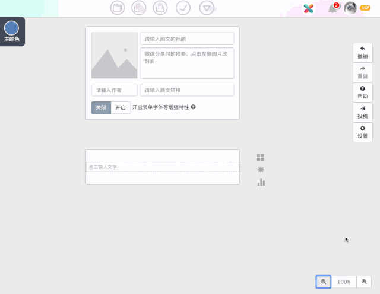Pick the blue 主题色 theme color circle

coord(11,28)
